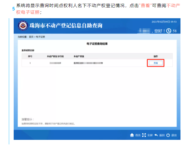Click the power icon to exit (退出)
This screenshot has width=188, height=146.
coord(168,135)
